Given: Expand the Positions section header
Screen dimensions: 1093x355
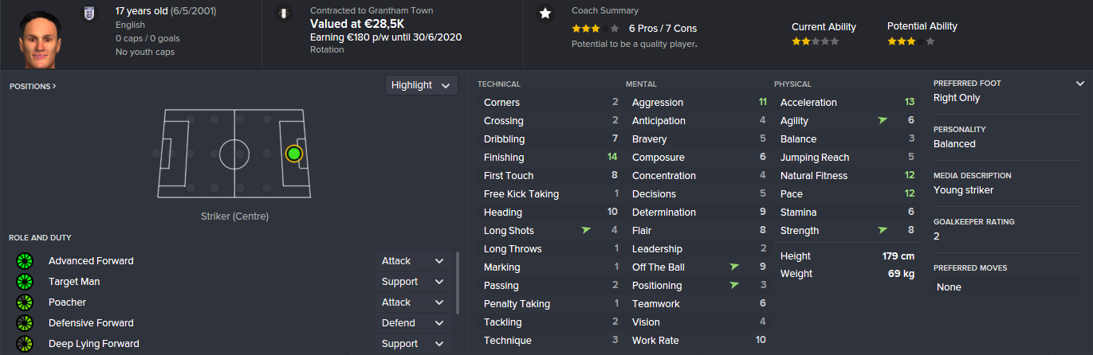Looking at the screenshot, I should coord(33,86).
